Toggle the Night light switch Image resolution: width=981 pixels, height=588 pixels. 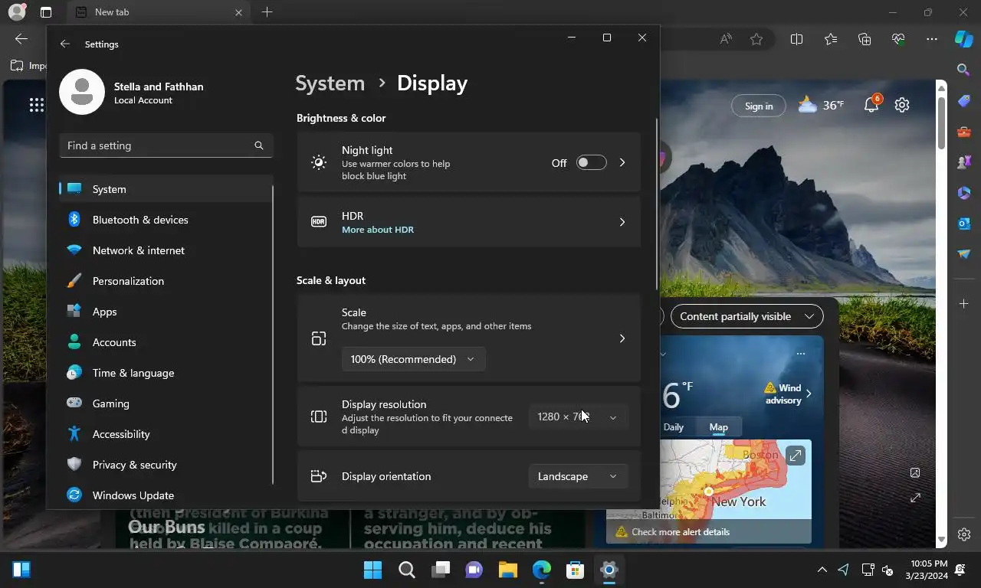tap(591, 162)
